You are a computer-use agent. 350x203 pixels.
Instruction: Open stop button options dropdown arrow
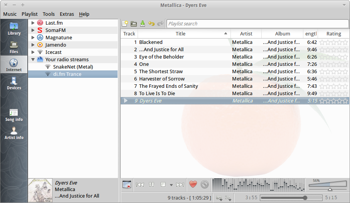[x=171, y=185]
